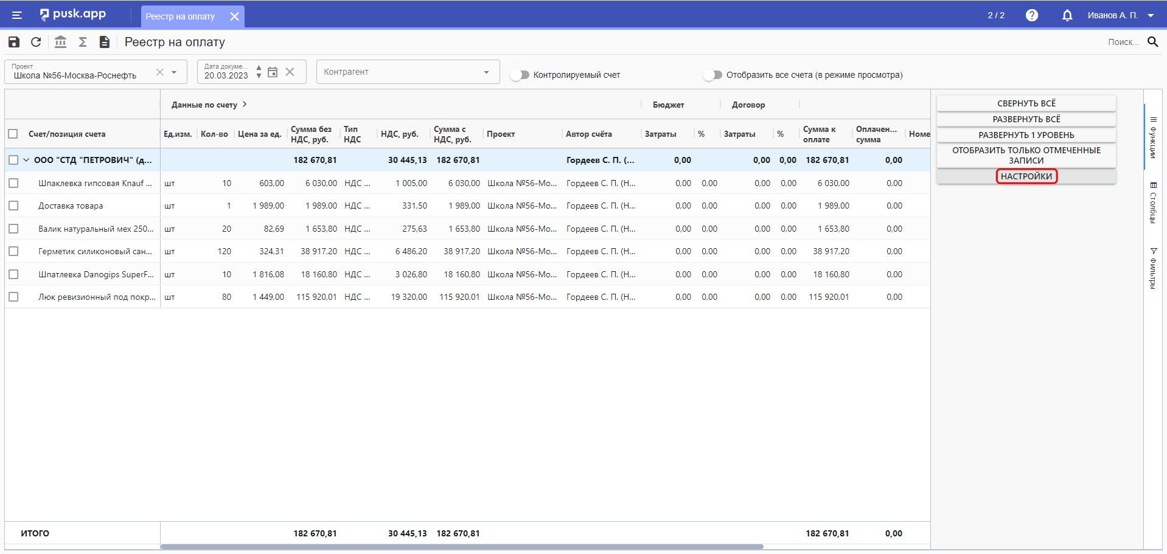Click the search magnifier icon
1167x554 pixels.
[1152, 42]
